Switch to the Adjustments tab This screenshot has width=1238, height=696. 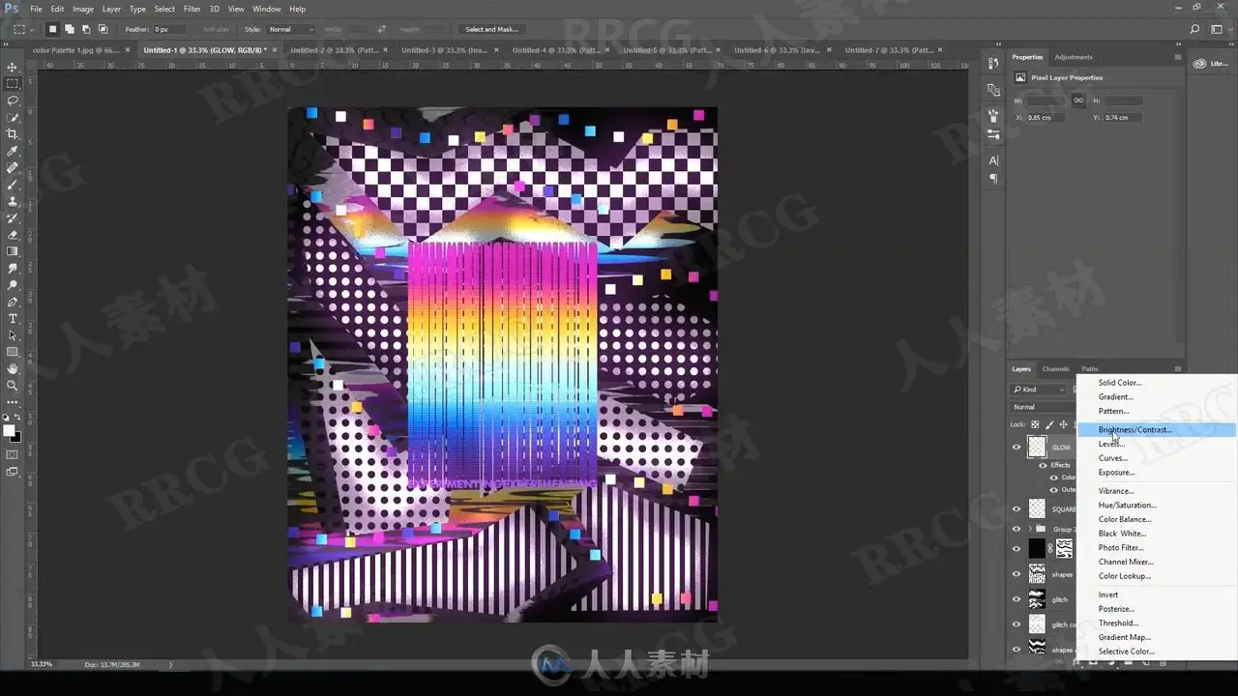1073,57
